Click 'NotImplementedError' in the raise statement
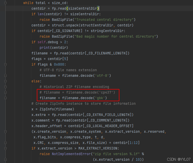The image size is (193, 163). pos(71,154)
